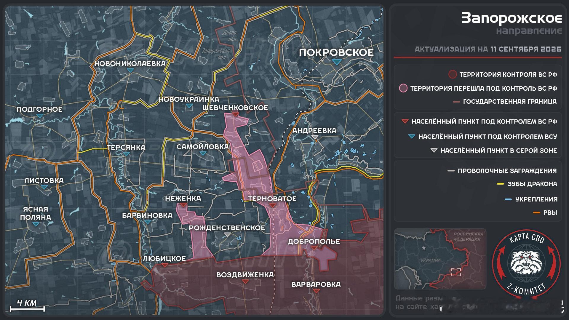Open the Ukraine overview minimap thumbnail
The width and height of the screenshot is (569, 320).
pos(440,259)
